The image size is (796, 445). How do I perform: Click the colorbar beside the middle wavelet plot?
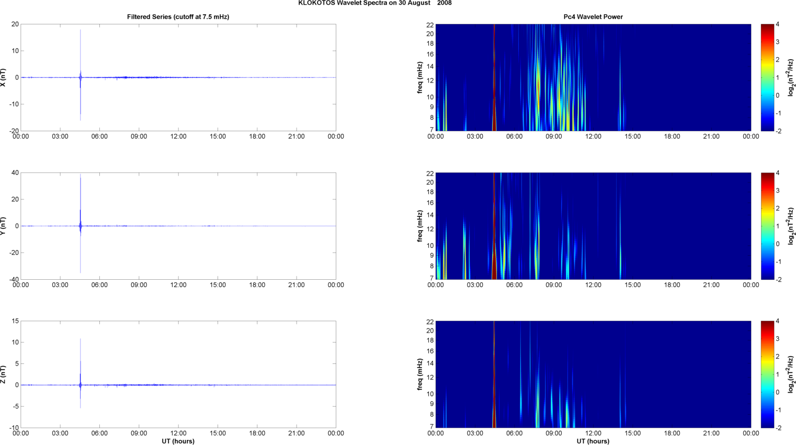pos(767,226)
